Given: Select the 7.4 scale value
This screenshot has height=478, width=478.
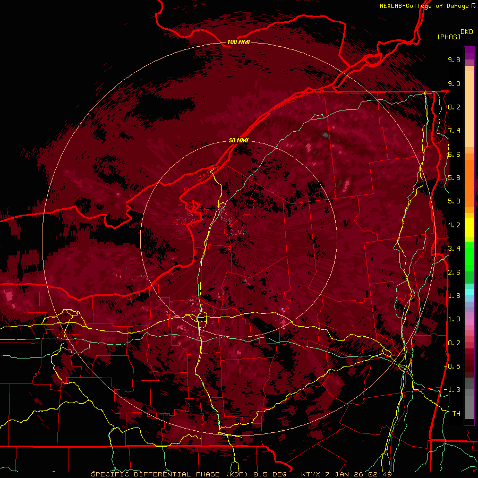Looking at the screenshot, I should (x=454, y=131).
